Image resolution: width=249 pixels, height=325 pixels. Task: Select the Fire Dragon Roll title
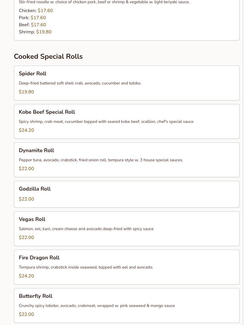click(39, 258)
